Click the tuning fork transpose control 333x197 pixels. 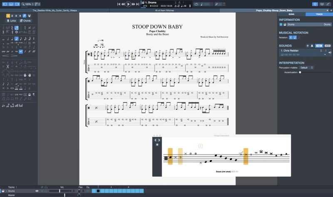(x=216, y=4)
